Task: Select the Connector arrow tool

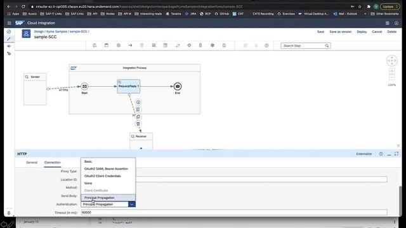Action: pyautogui.click(x=130, y=46)
